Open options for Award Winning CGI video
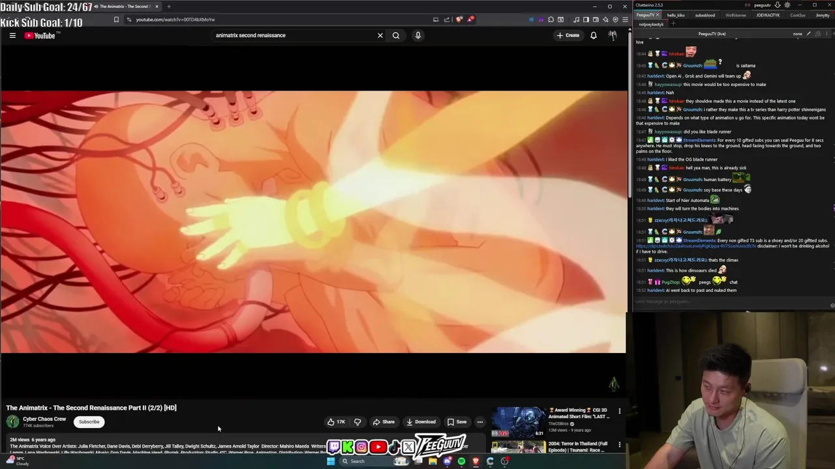 (x=620, y=412)
